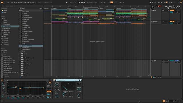Select the Multiband Dynamics device
This screenshot has width=183, height=103.
(28, 58)
